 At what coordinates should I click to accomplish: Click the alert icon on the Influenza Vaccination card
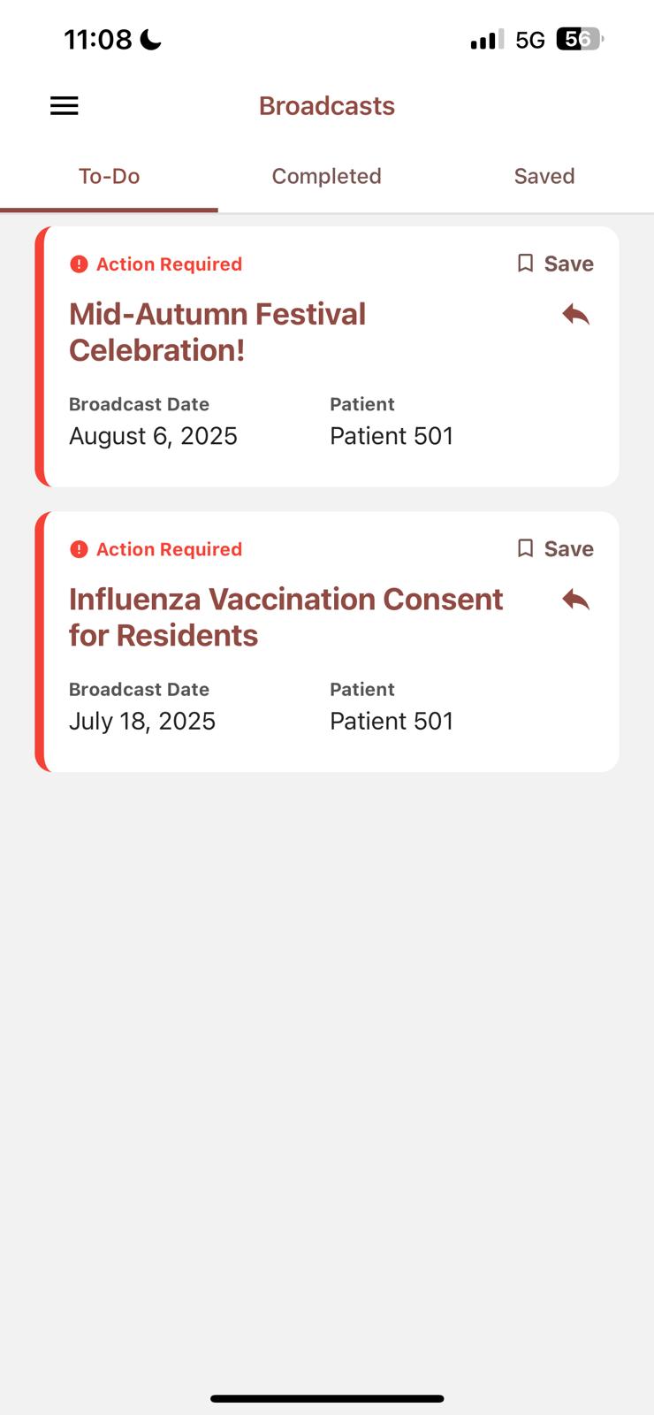point(79,549)
